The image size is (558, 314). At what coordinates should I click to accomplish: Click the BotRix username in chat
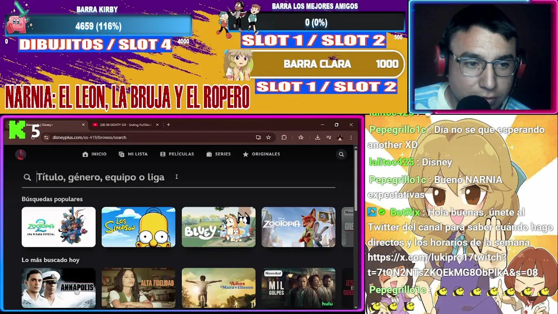(x=405, y=212)
